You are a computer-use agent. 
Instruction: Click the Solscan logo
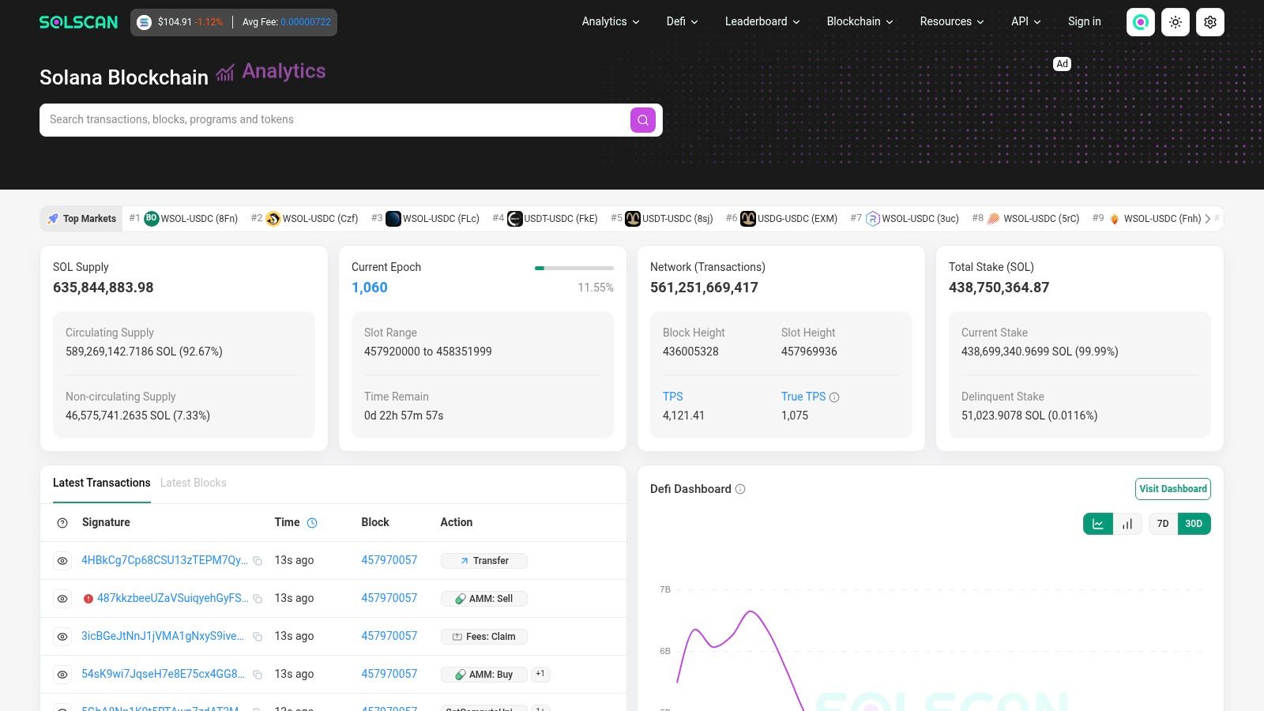(78, 22)
